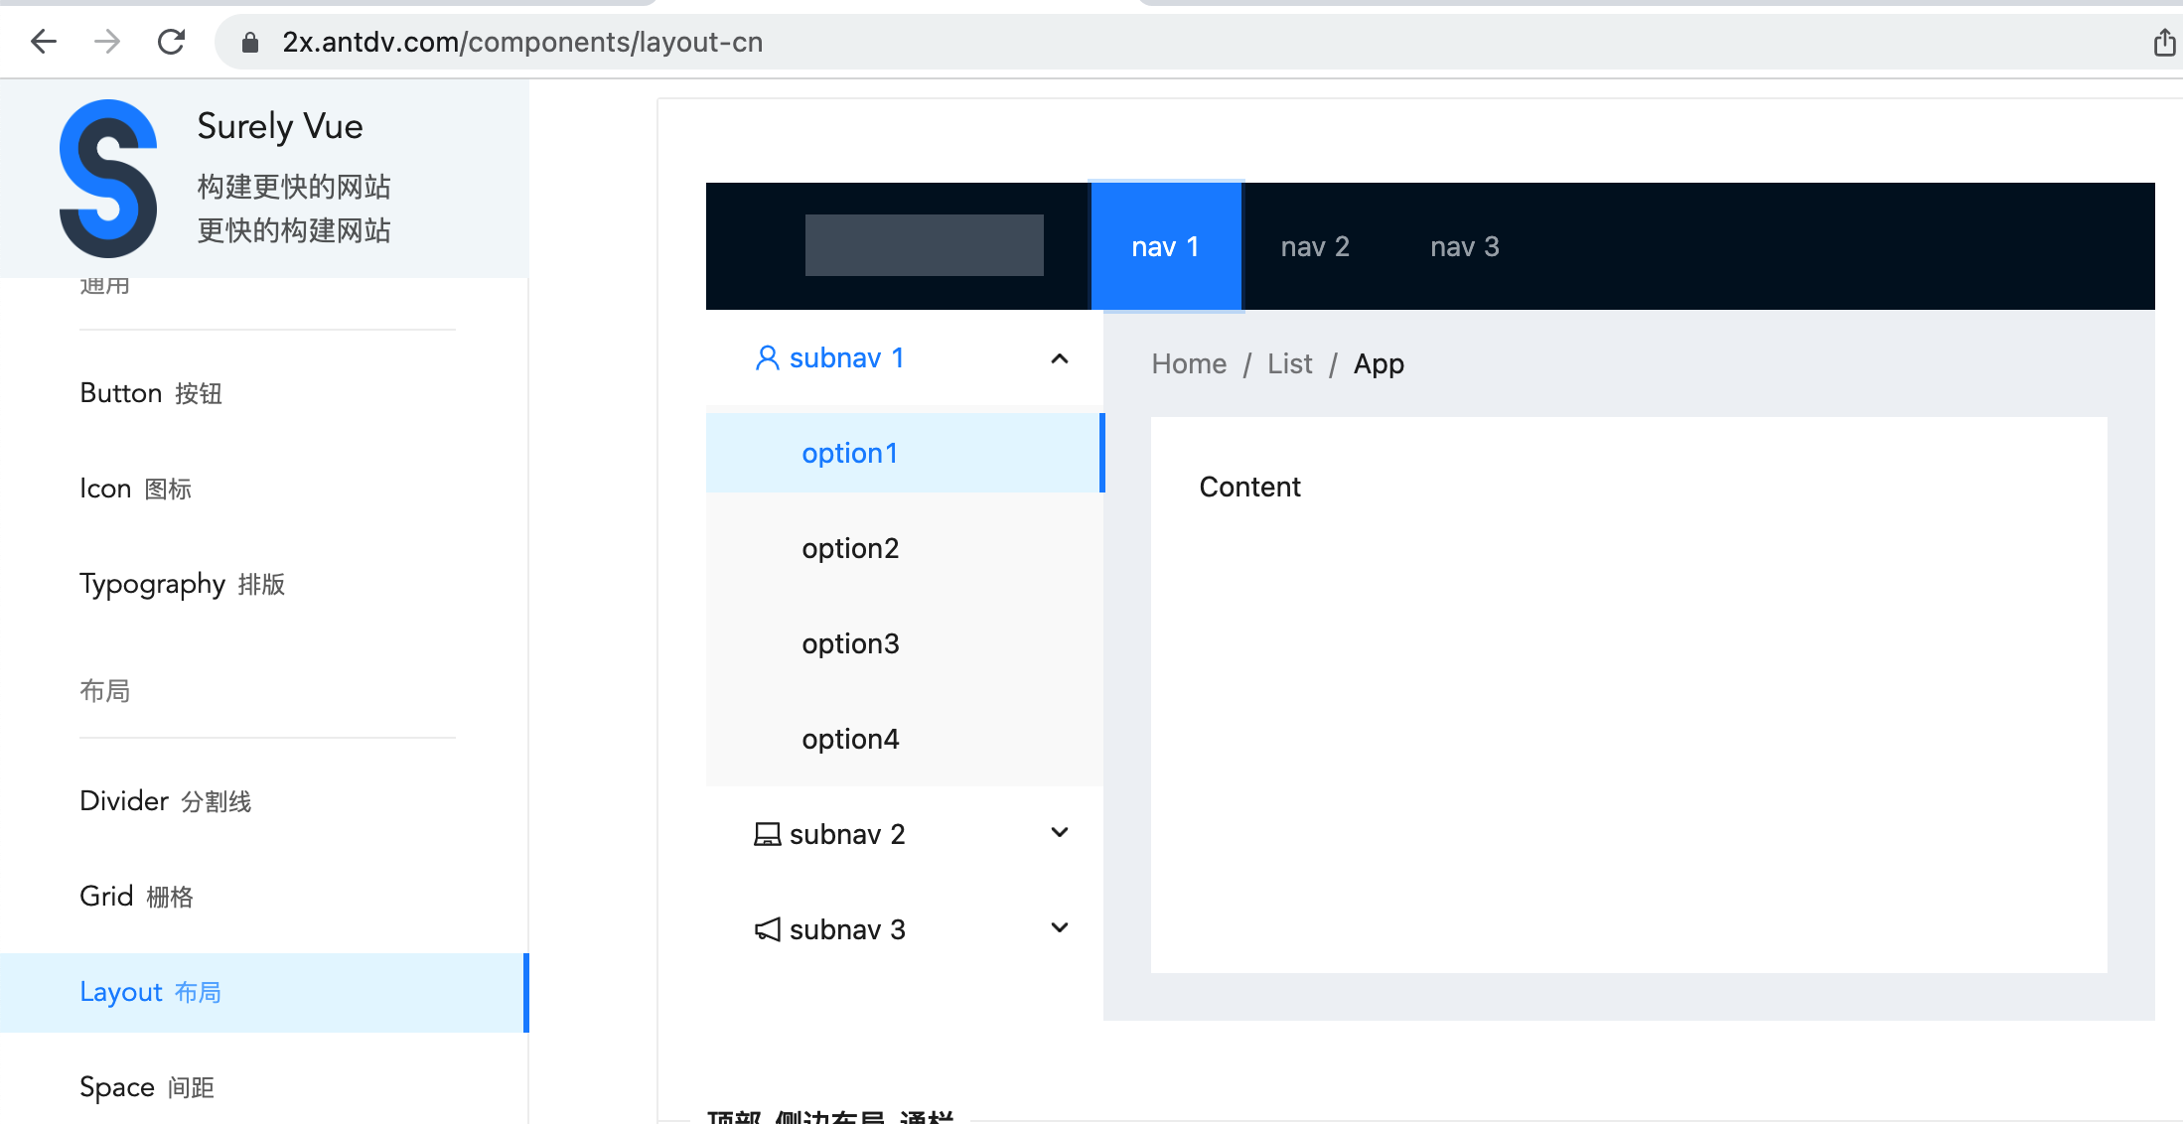Click the 构建更快的网站 slogan text
This screenshot has height=1124, width=2183.
[x=294, y=187]
